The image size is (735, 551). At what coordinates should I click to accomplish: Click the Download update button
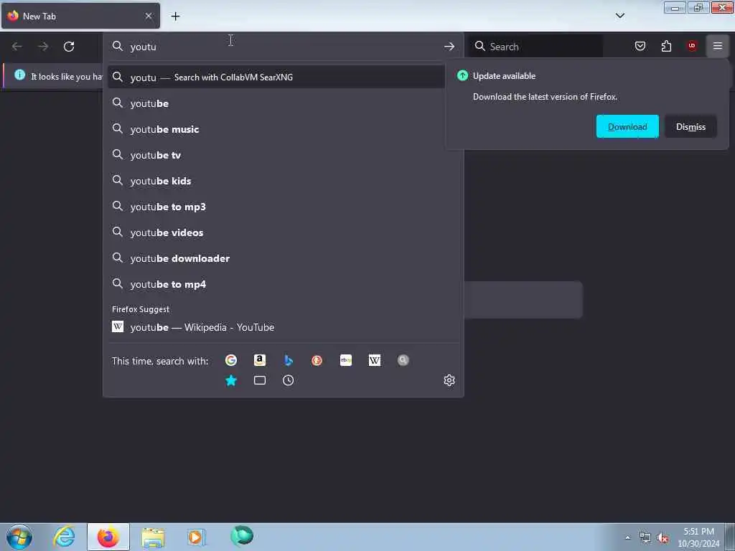coord(627,126)
